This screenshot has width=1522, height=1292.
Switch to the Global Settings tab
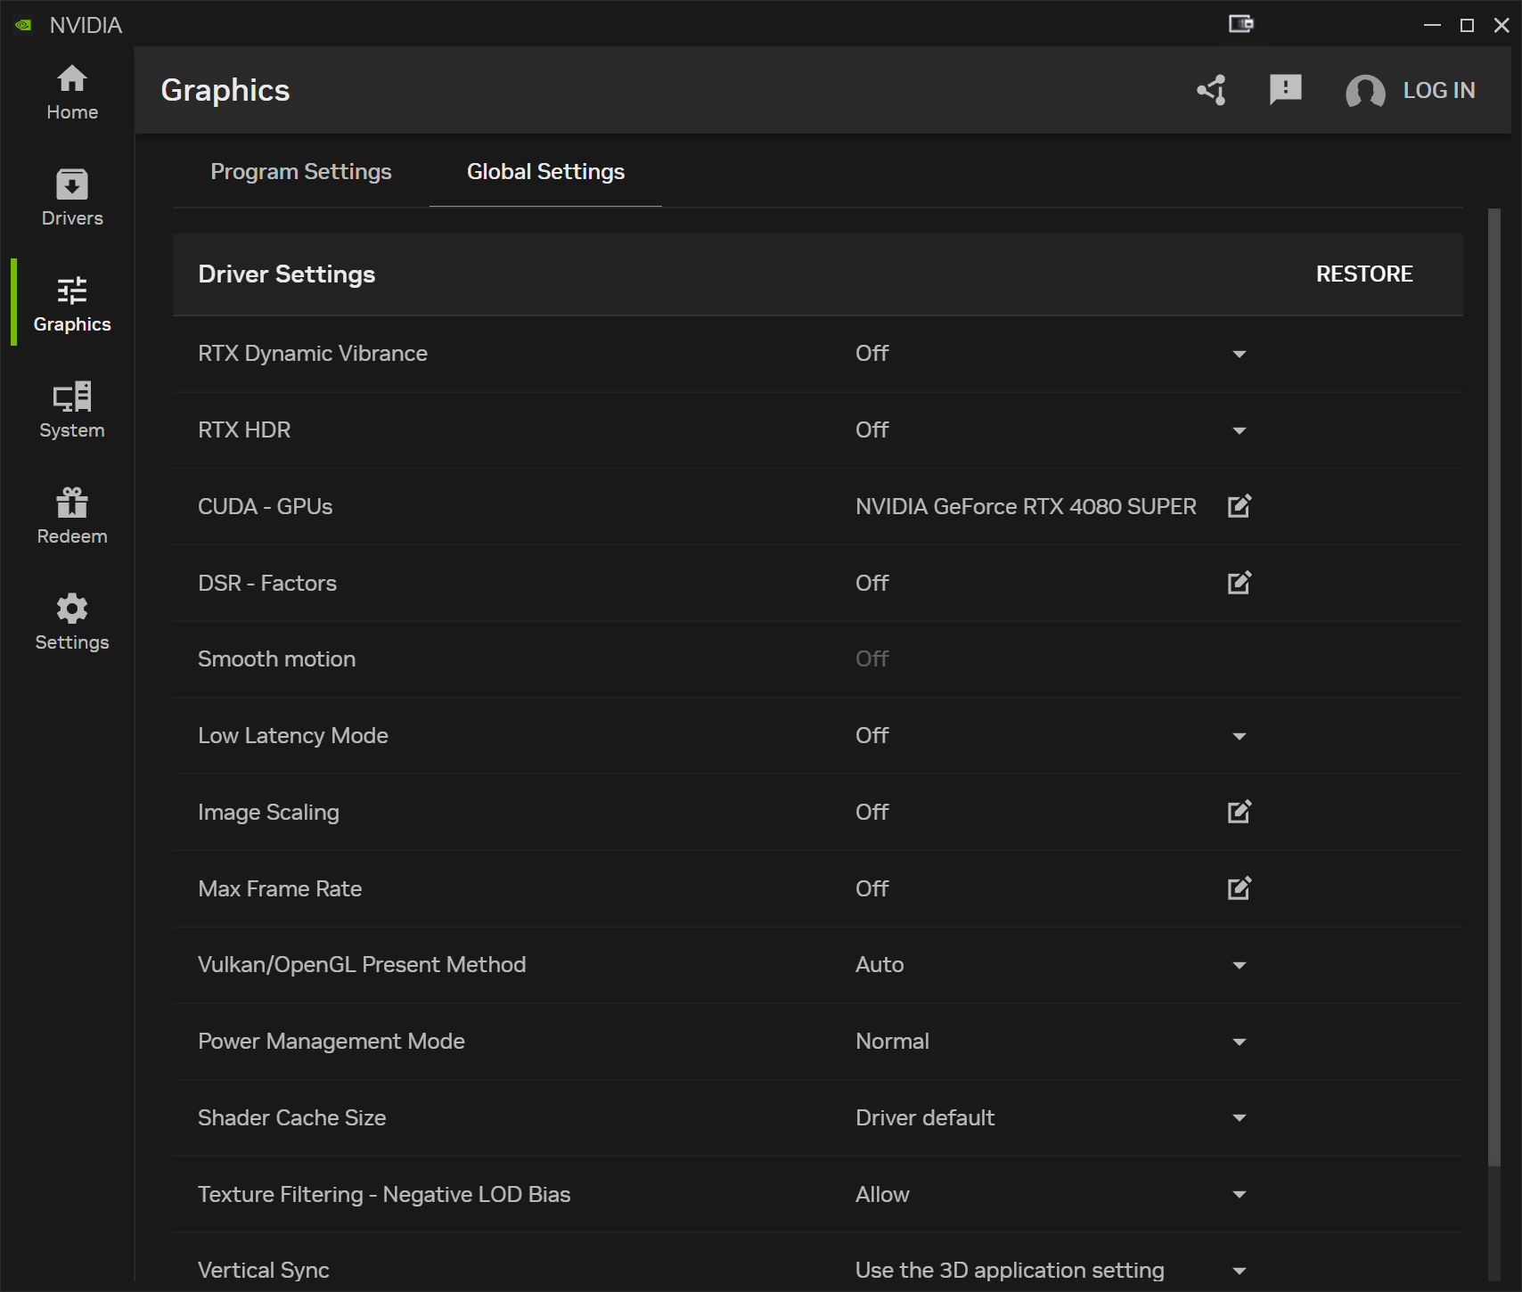click(545, 172)
